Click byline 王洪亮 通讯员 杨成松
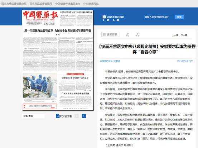 click(x=120, y=145)
